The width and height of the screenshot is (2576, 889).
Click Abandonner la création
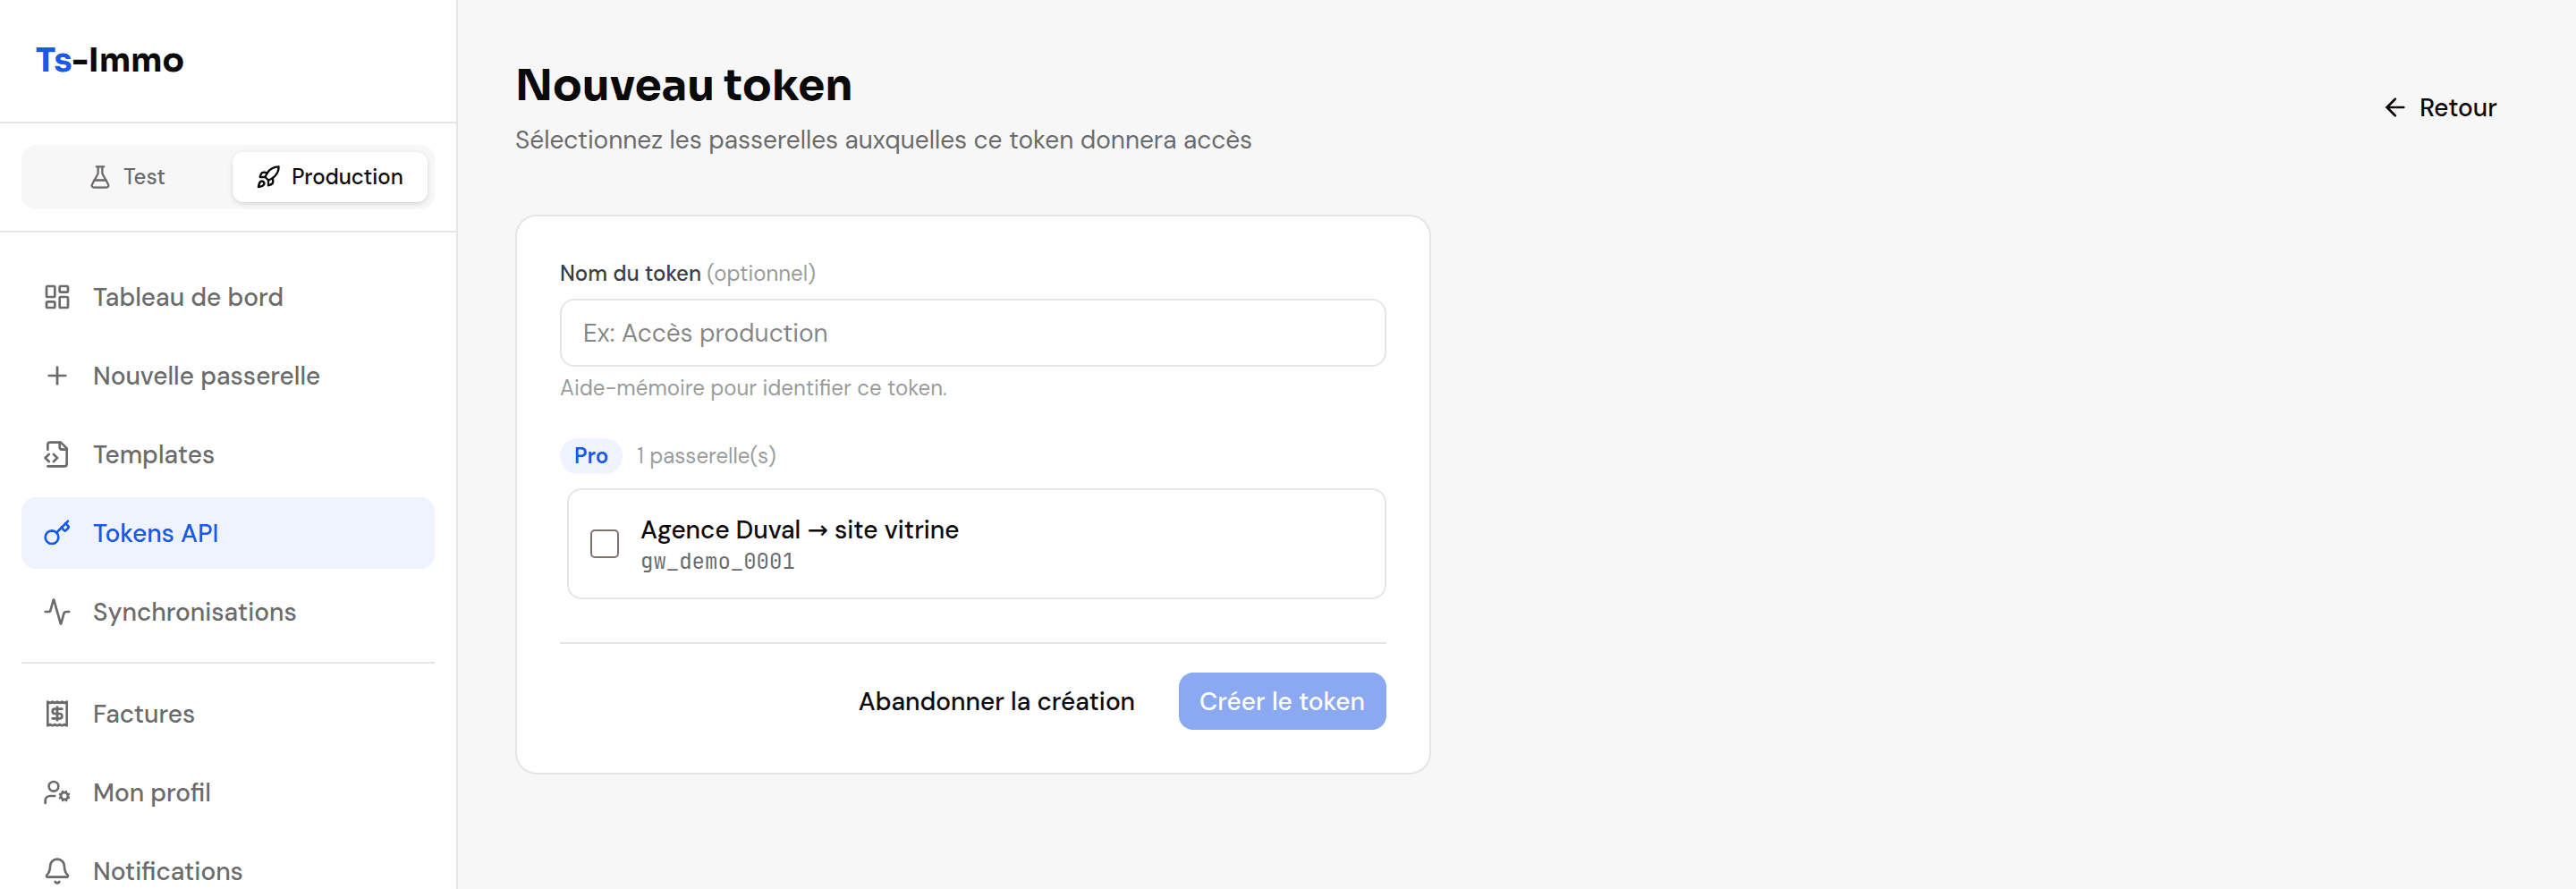pyautogui.click(x=996, y=701)
